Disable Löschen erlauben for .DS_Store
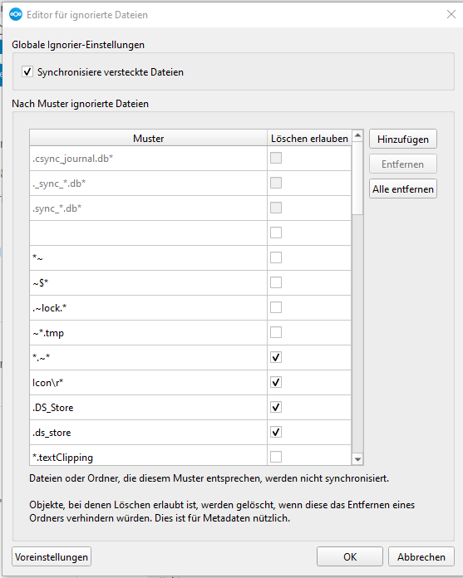The width and height of the screenshot is (463, 578). point(276,407)
